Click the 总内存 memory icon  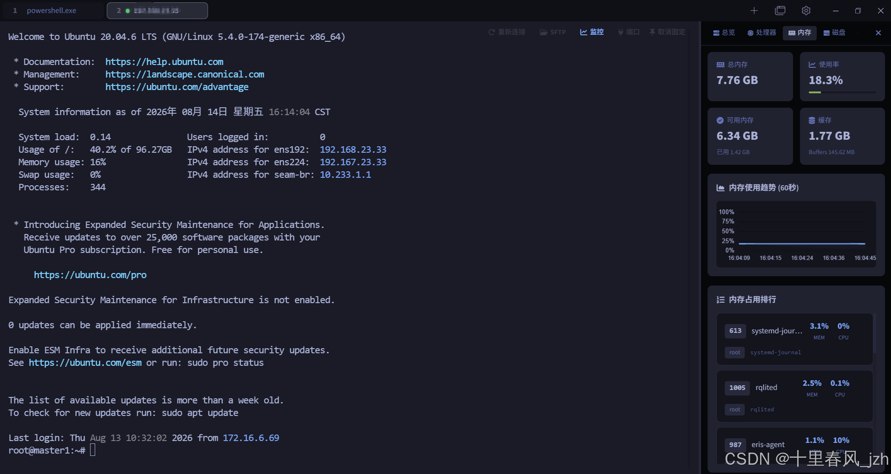point(721,65)
